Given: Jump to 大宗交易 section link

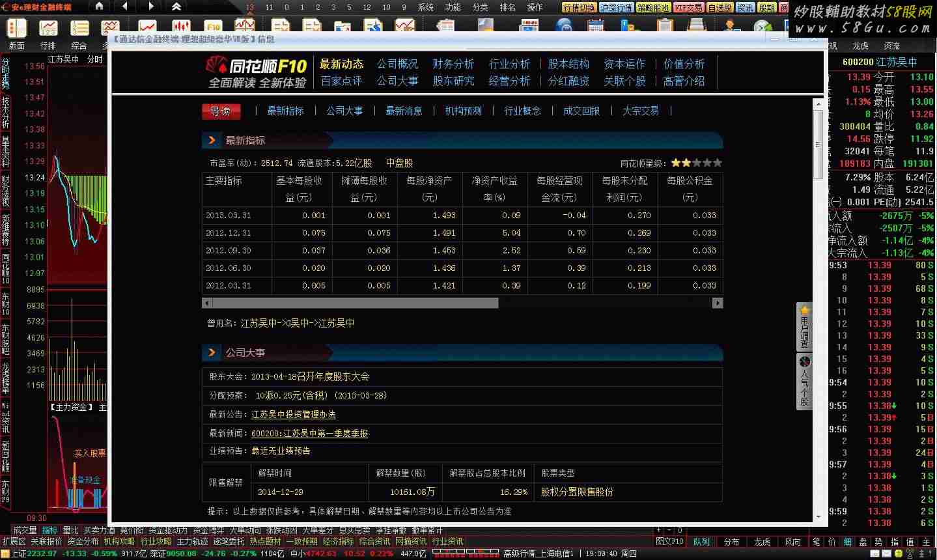Looking at the screenshot, I should (x=641, y=111).
